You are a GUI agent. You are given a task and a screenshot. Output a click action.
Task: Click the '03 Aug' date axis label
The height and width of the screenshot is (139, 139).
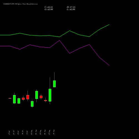tap(31, 132)
